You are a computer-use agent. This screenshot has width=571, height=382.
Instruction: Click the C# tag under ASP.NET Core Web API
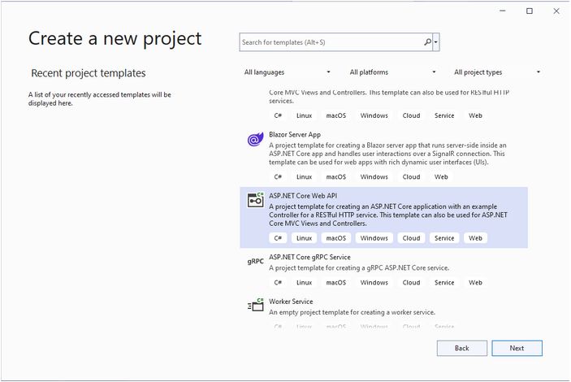[x=279, y=238]
